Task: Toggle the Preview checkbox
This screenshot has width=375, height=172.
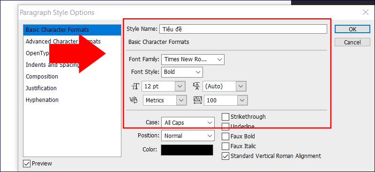Action: pos(27,164)
